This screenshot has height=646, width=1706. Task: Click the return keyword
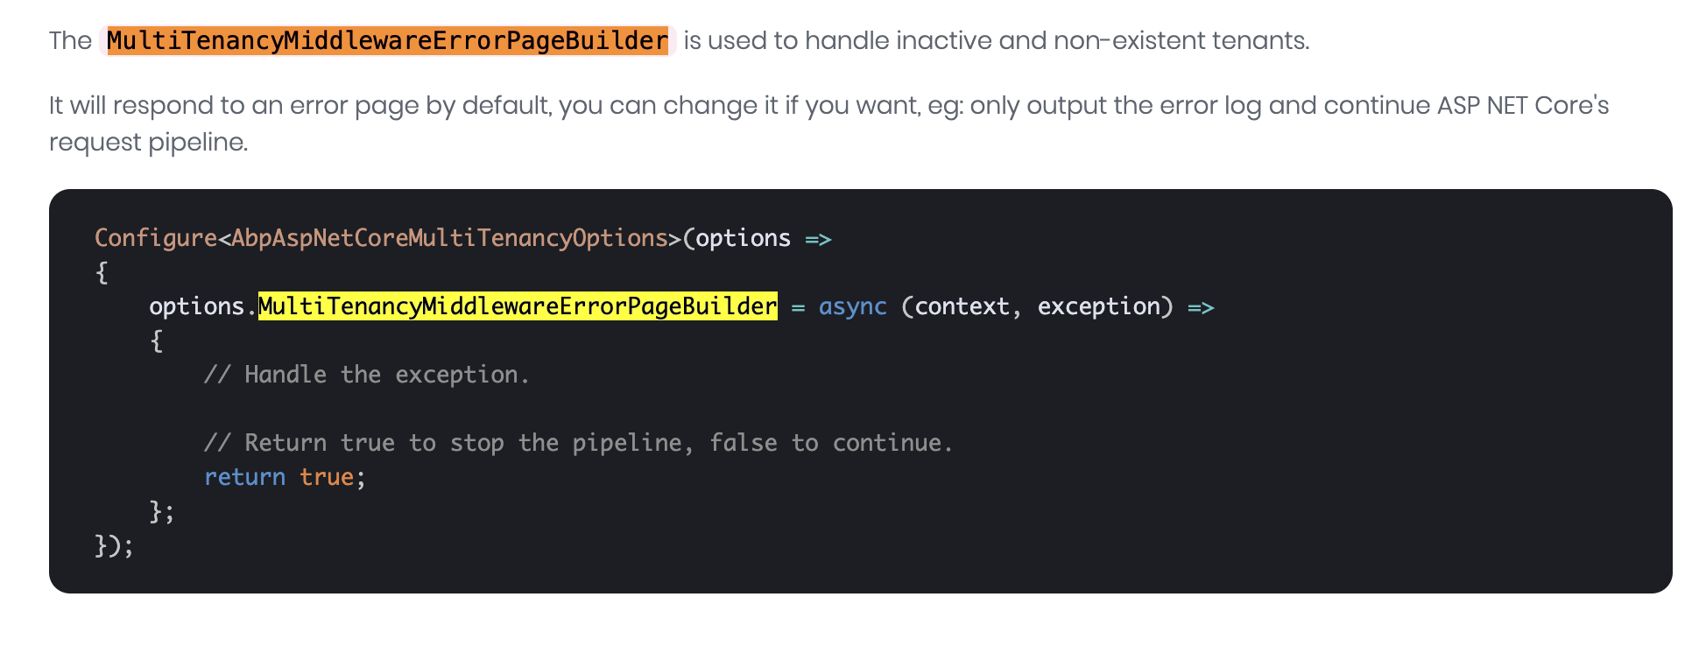pyautogui.click(x=244, y=477)
